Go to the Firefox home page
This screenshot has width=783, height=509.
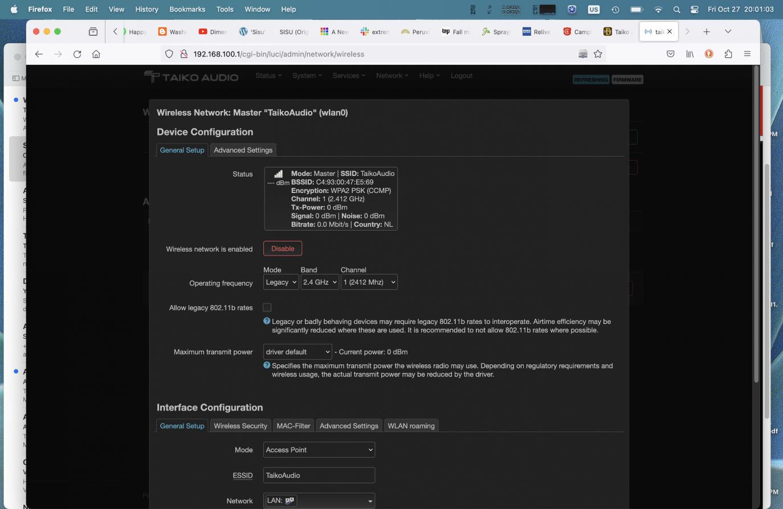pos(96,54)
